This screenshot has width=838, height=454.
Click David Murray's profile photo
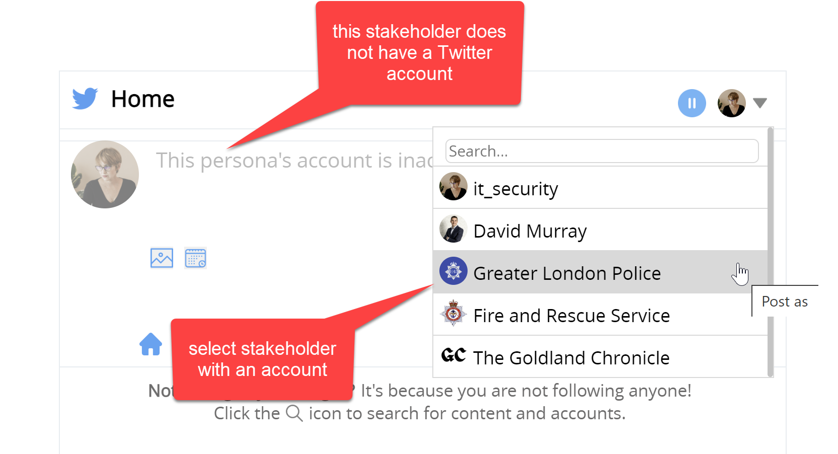click(453, 229)
